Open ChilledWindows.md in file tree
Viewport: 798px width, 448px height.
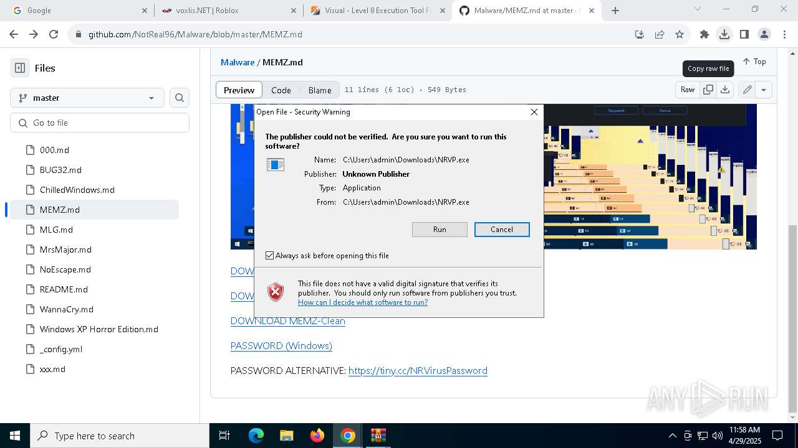pyautogui.click(x=77, y=190)
